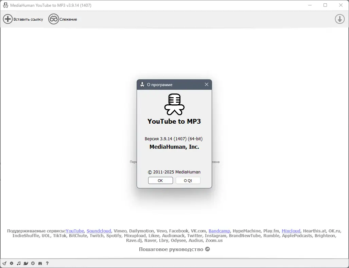
Task: Click the Vimeo service name
Action: (120, 231)
